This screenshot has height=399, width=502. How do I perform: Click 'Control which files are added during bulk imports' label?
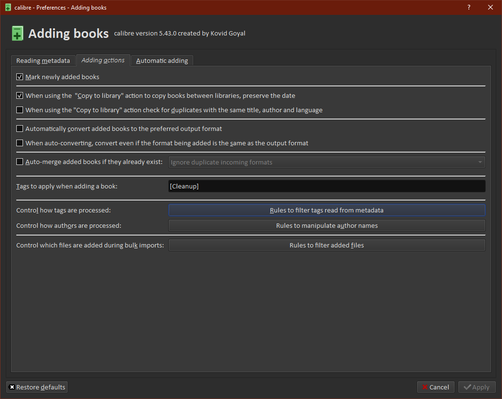click(x=90, y=245)
